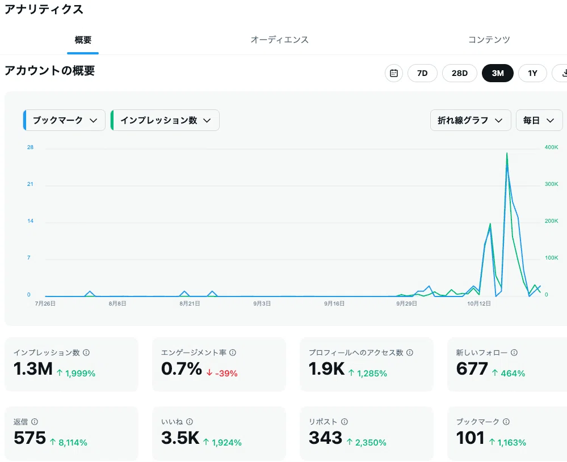This screenshot has width=567, height=462.
Task: Click the peak of the impressions line
Action: tap(507, 154)
